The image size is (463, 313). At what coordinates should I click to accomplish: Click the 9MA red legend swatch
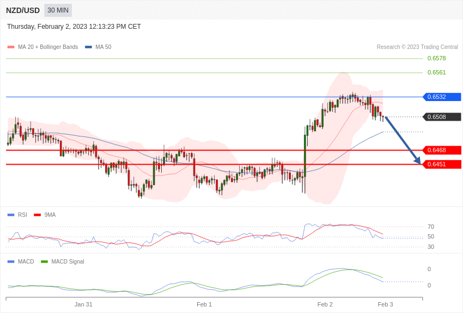coord(37,215)
